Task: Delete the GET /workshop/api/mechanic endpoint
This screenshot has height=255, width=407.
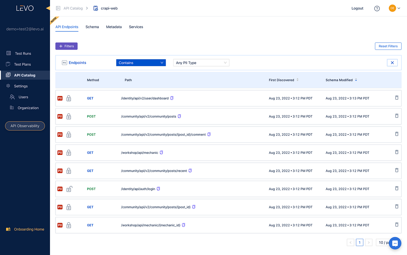Action: (397, 152)
